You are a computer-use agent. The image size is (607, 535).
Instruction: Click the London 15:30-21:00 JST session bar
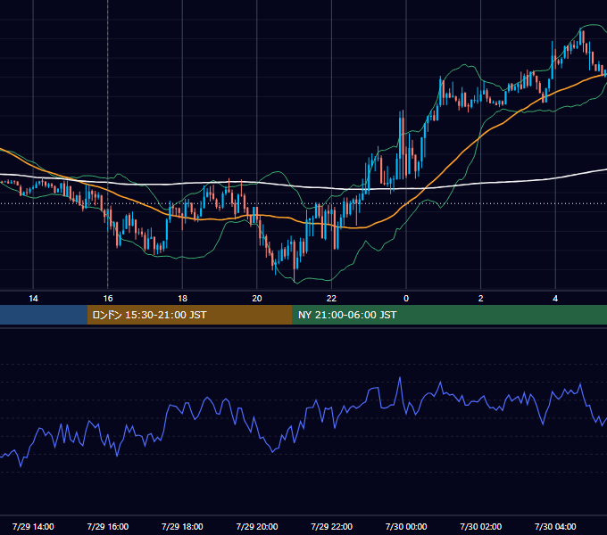tap(189, 315)
